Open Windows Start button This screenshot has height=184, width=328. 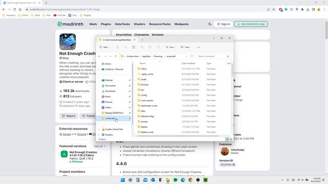tap(123, 180)
